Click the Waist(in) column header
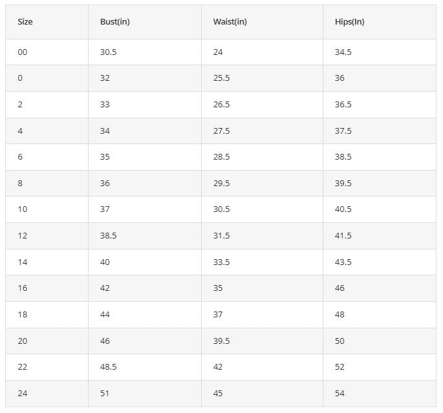The height and width of the screenshot is (413, 443). [230, 22]
